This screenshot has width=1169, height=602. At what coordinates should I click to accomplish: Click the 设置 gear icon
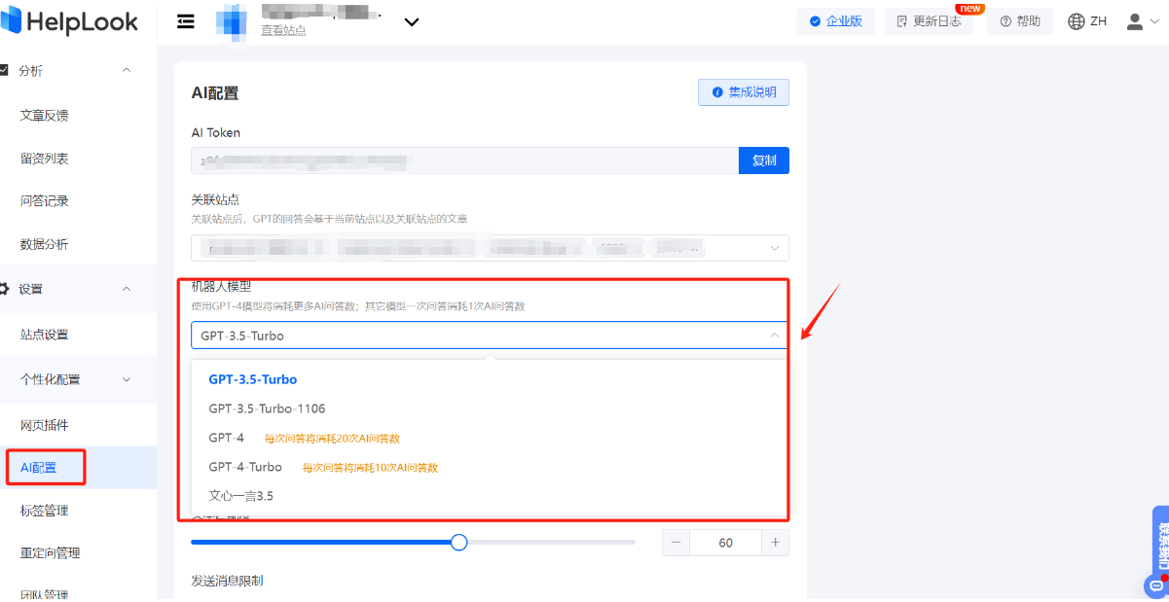(4, 289)
